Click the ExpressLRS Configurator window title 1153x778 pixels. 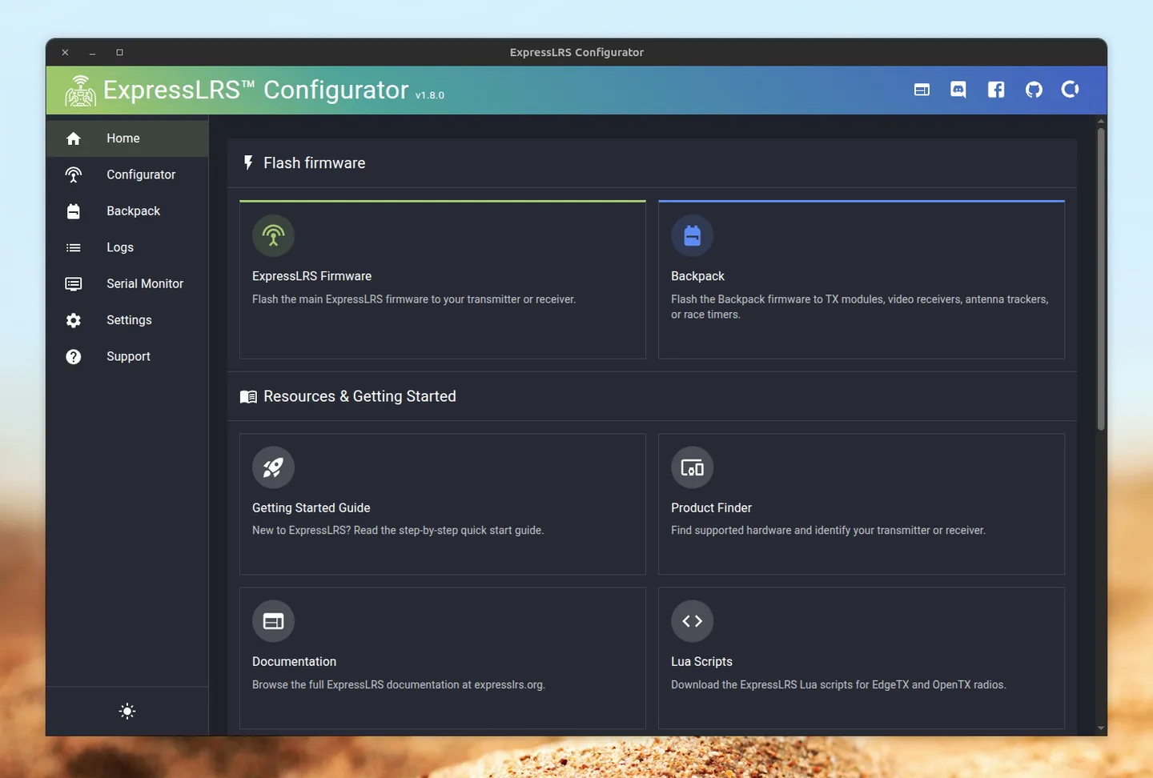(576, 52)
